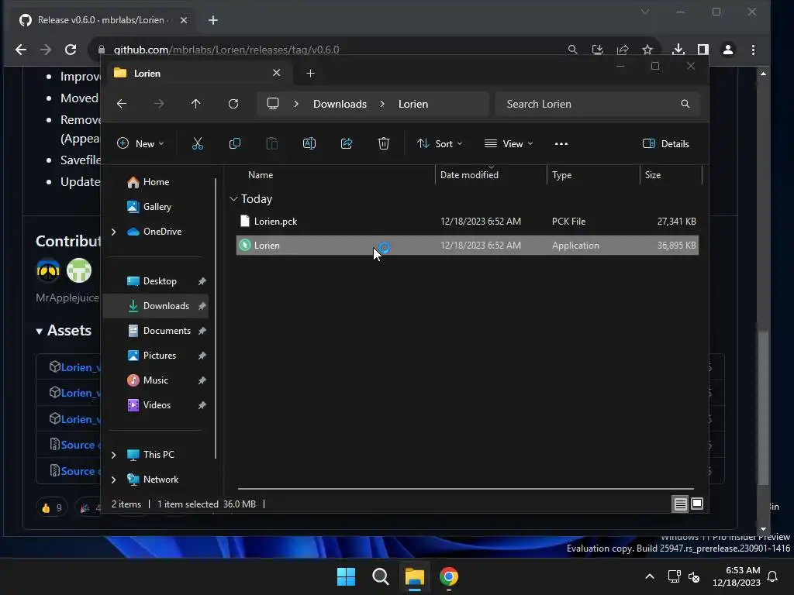Click Chrome icon in the taskbar
This screenshot has width=794, height=595.
point(449,576)
